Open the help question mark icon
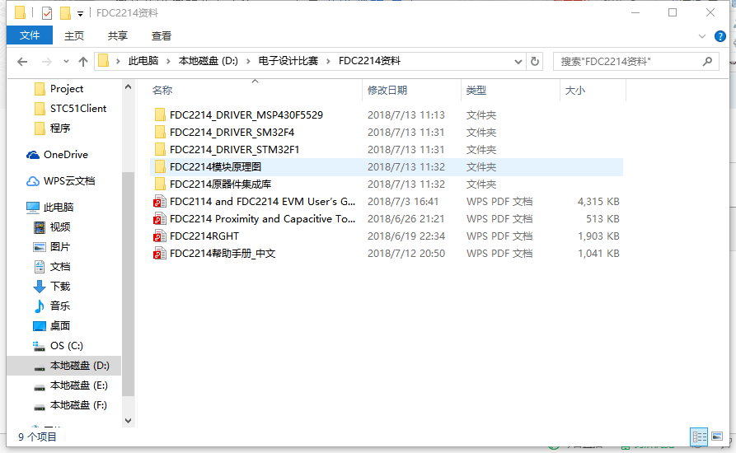 [x=720, y=36]
